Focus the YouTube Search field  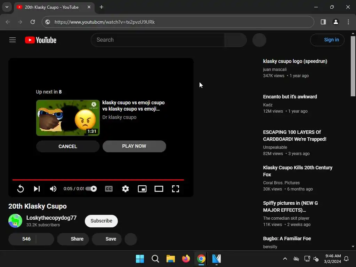pos(157,40)
